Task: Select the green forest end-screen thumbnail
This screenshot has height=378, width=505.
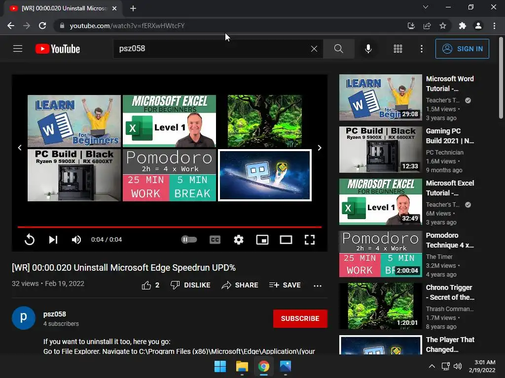Action: (265, 121)
